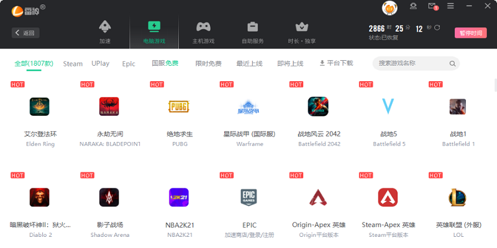
Task: Select the Diablo 2 game icon
Action: click(40, 197)
